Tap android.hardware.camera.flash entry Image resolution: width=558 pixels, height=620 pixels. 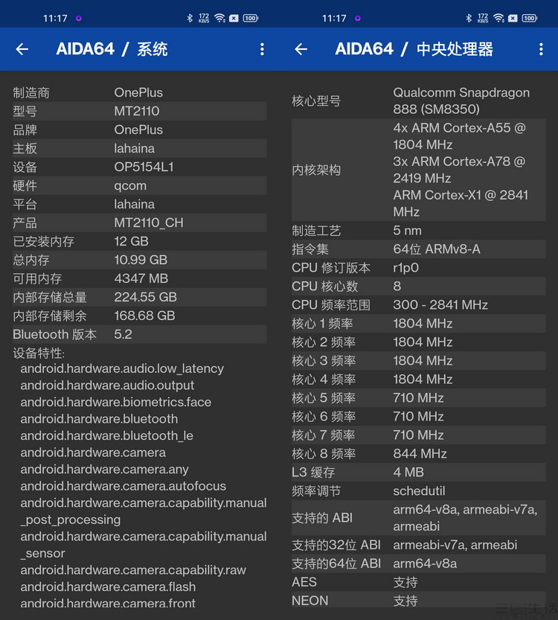click(x=108, y=587)
